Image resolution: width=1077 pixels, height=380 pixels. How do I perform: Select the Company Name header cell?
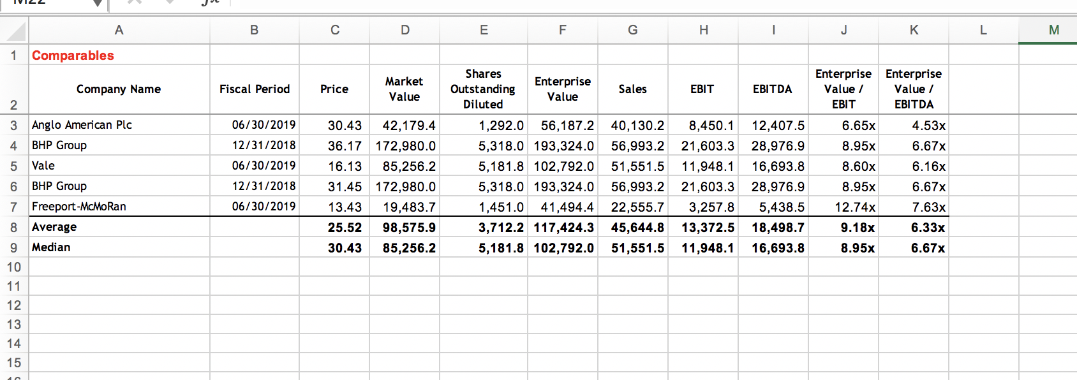coord(119,89)
